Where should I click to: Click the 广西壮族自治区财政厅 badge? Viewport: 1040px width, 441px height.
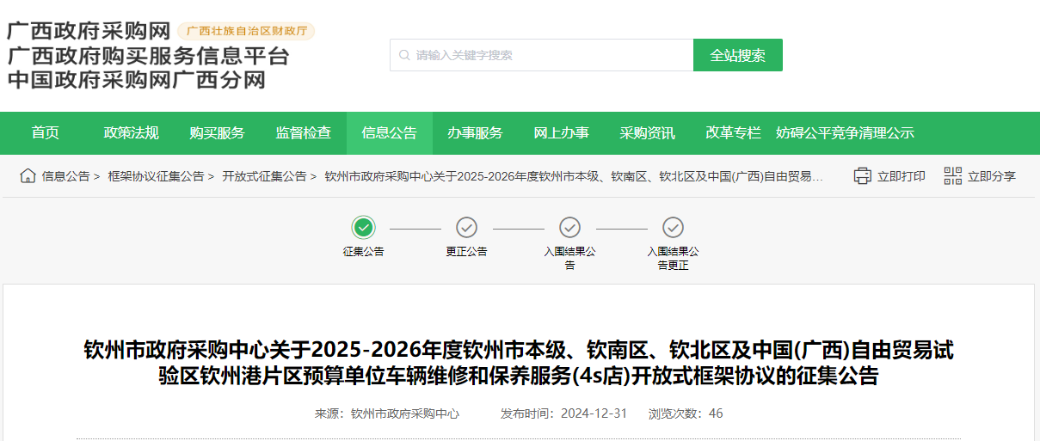tap(246, 31)
